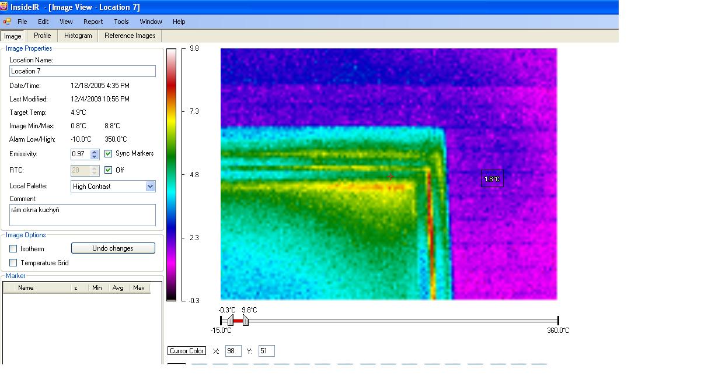Open the Report menu

coord(93,22)
